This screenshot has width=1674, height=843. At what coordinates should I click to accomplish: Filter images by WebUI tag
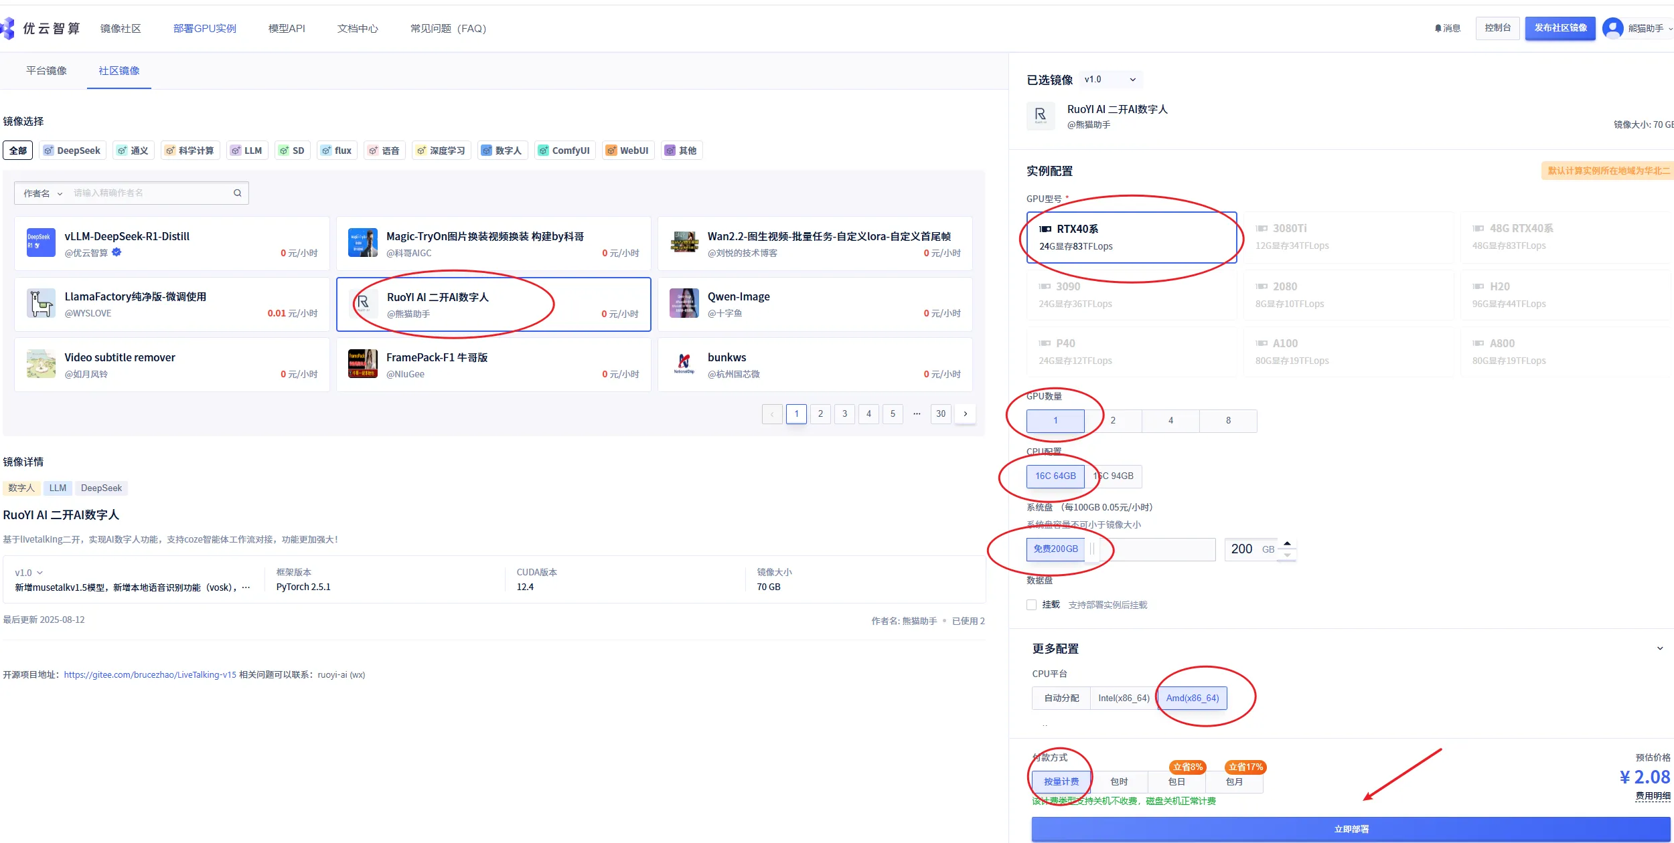628,151
